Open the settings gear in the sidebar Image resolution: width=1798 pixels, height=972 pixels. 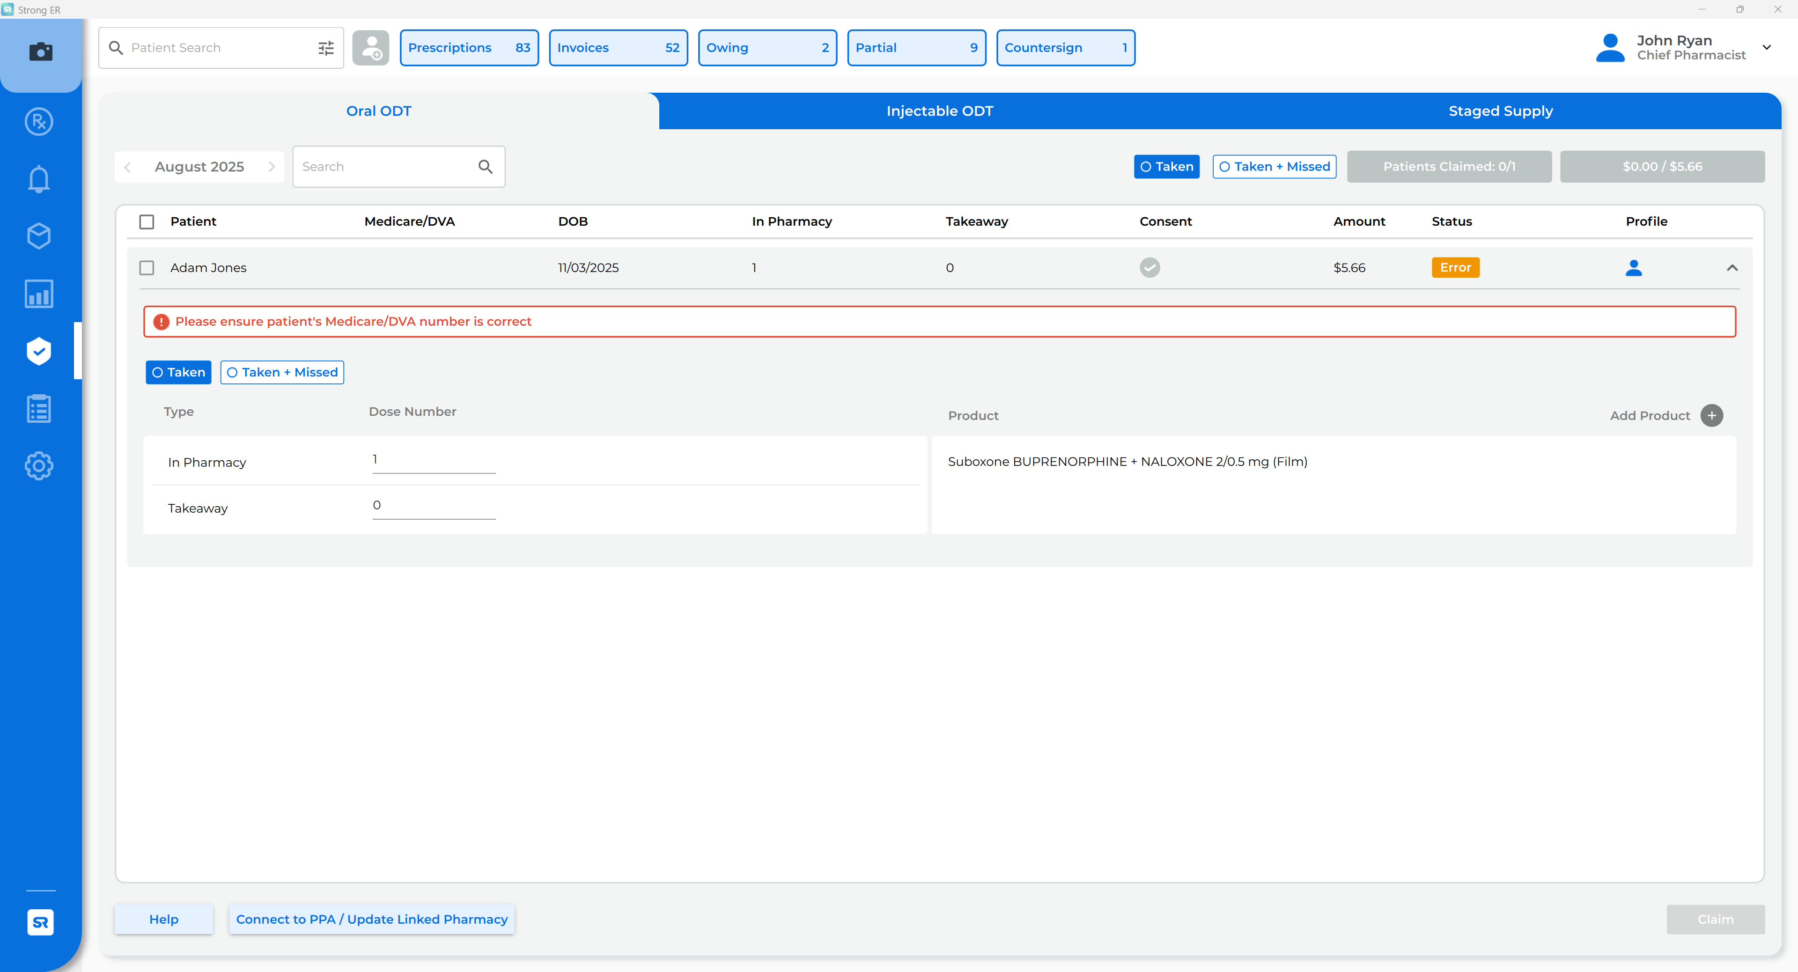click(x=39, y=465)
